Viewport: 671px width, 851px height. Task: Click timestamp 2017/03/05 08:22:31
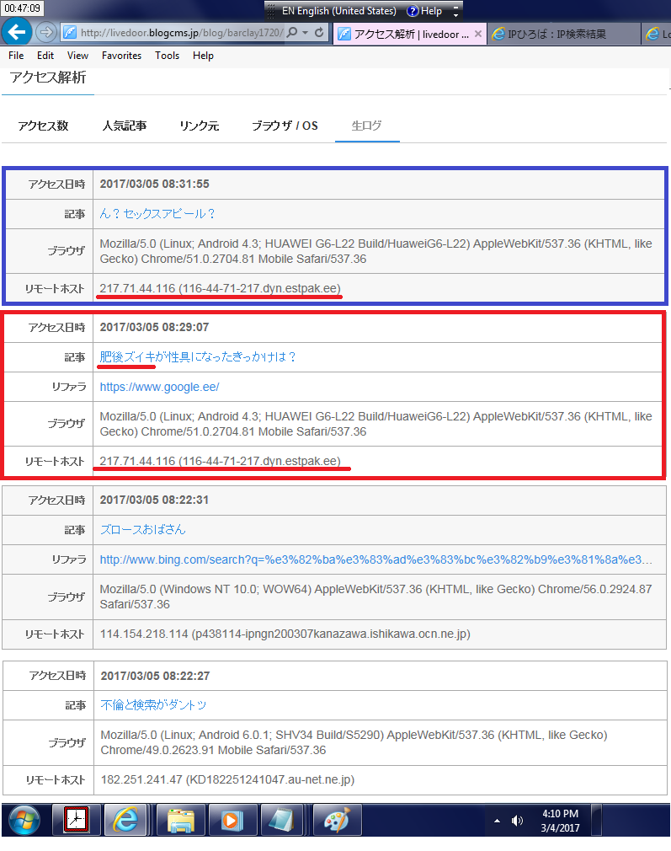tap(155, 500)
